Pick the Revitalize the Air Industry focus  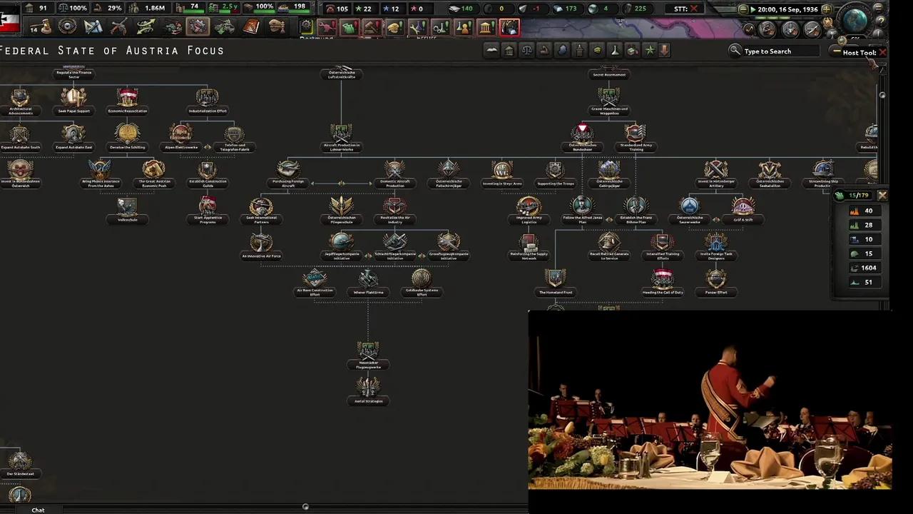394,210
